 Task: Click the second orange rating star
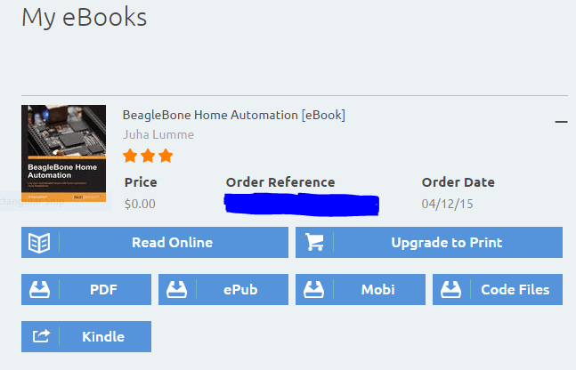point(148,157)
